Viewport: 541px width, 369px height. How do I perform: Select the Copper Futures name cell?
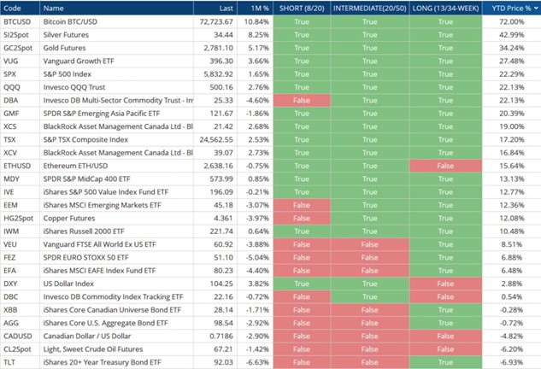(x=116, y=219)
